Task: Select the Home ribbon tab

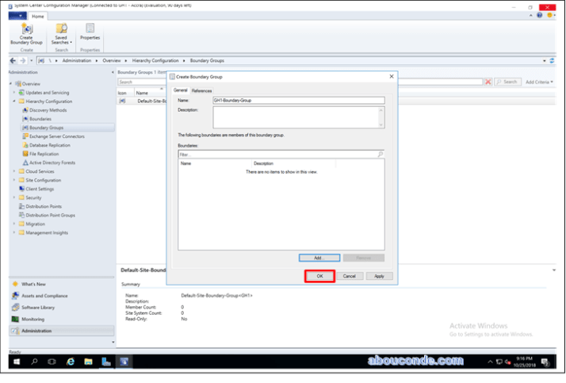Action: [x=37, y=15]
